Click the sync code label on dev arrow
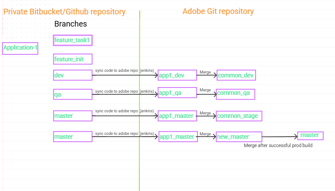The image size is (335, 191). [124, 70]
